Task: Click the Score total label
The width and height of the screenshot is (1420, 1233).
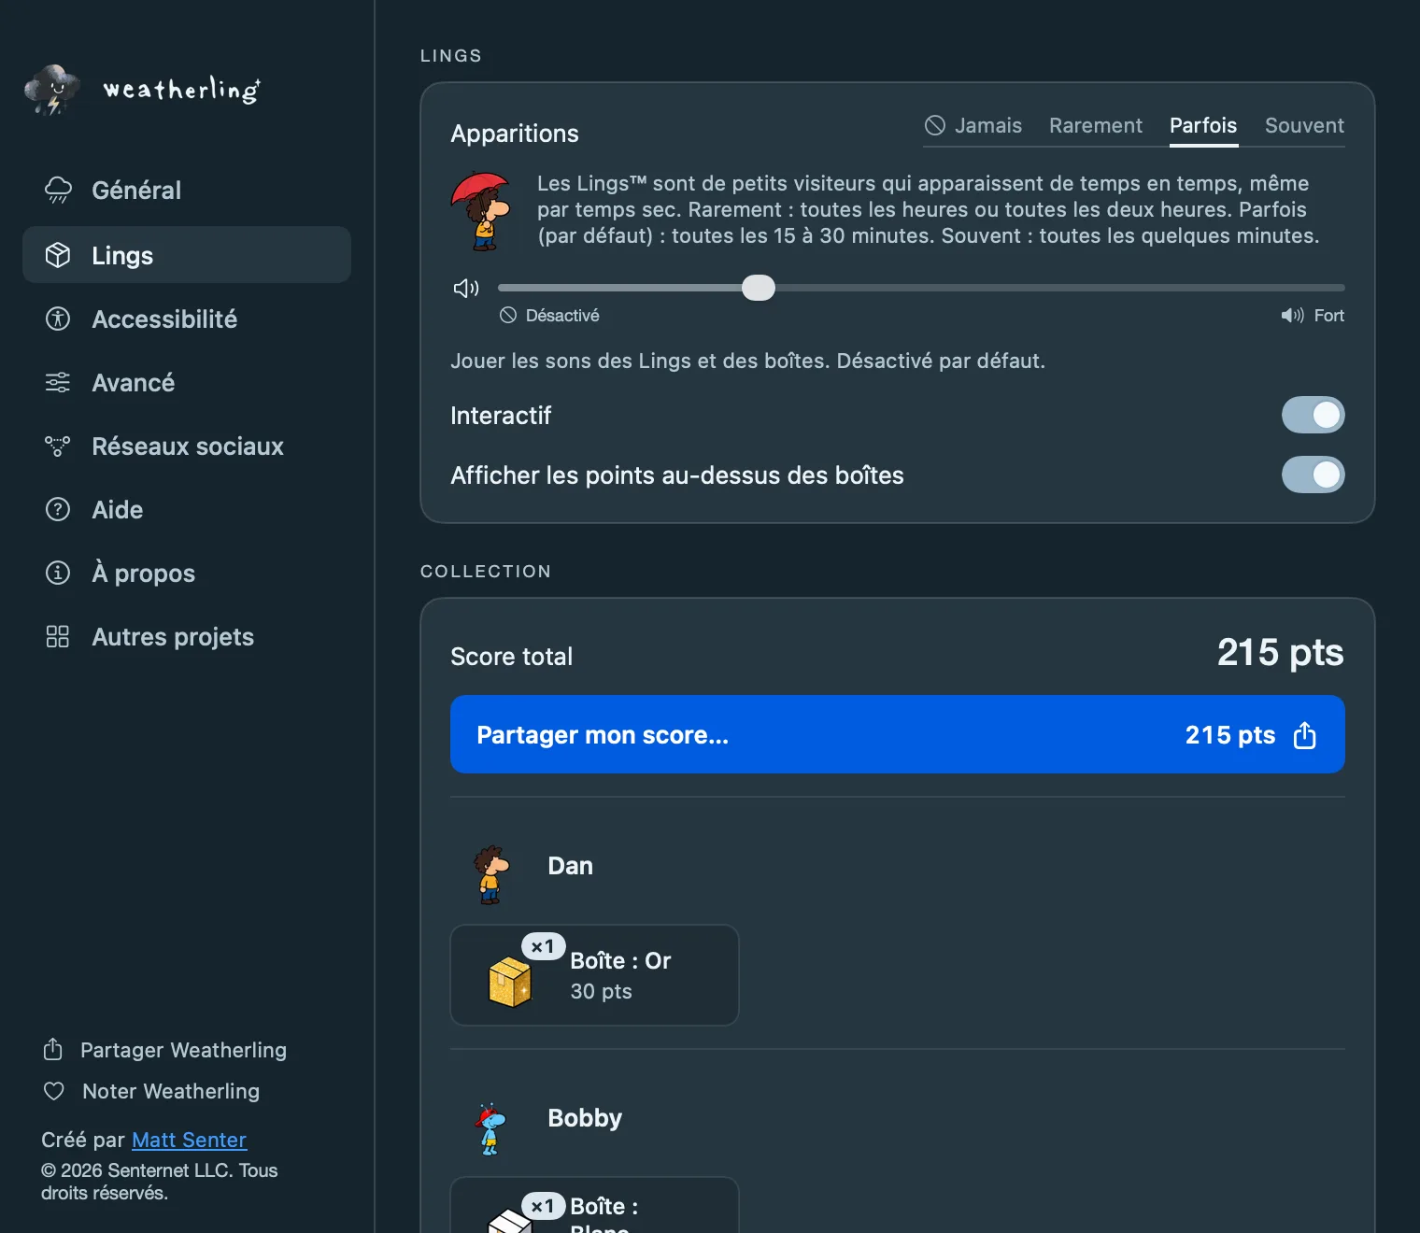Action: pyautogui.click(x=512, y=657)
